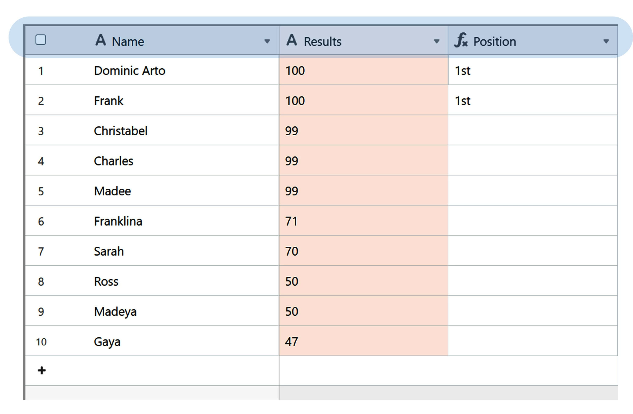Click Sarah's result cell showing 70
Image resolution: width=633 pixels, height=414 pixels.
364,250
